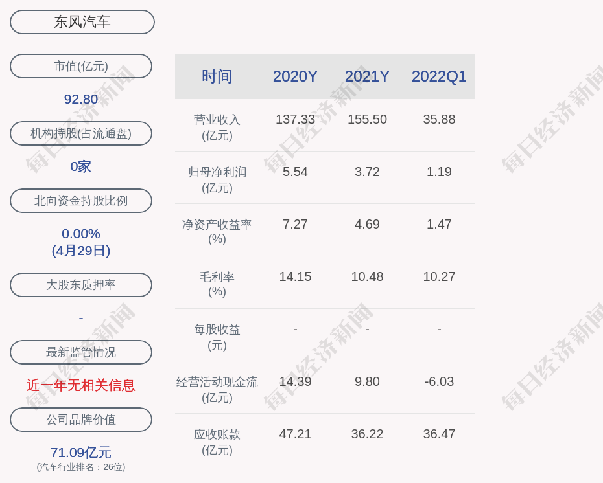603x483 pixels.
Task: Click the 汽车行业排名：26位 note
Action: click(81, 467)
